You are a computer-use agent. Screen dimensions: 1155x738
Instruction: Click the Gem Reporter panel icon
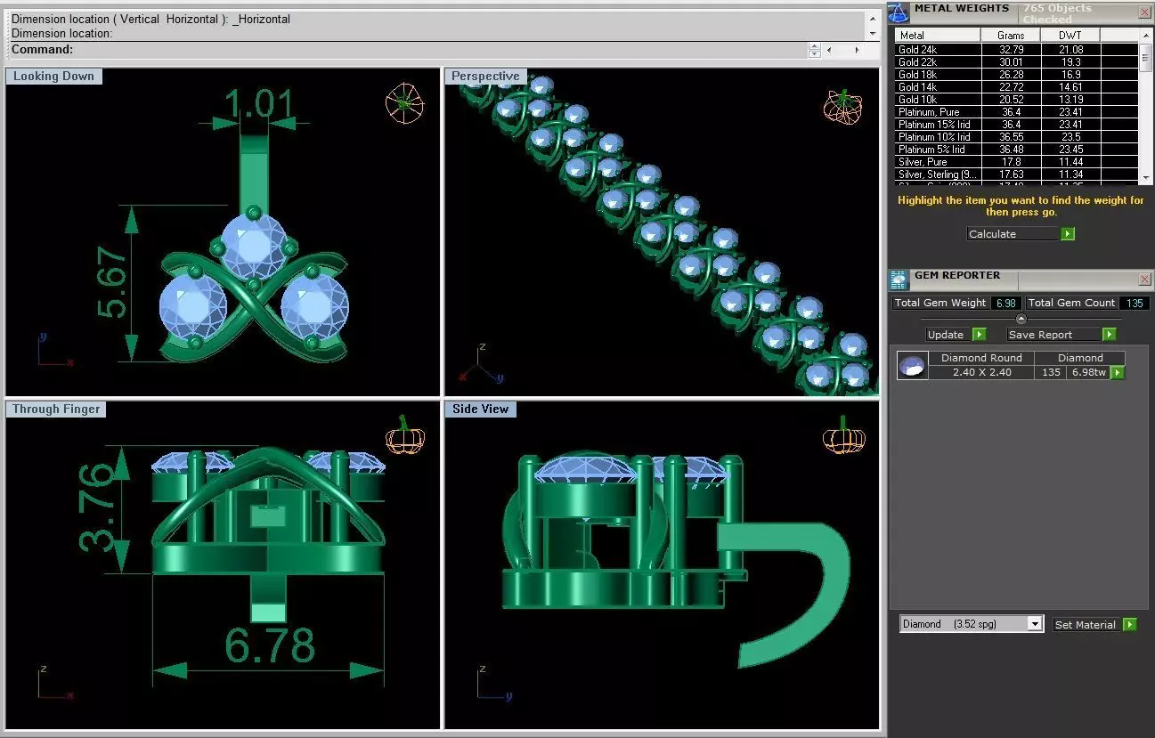899,280
